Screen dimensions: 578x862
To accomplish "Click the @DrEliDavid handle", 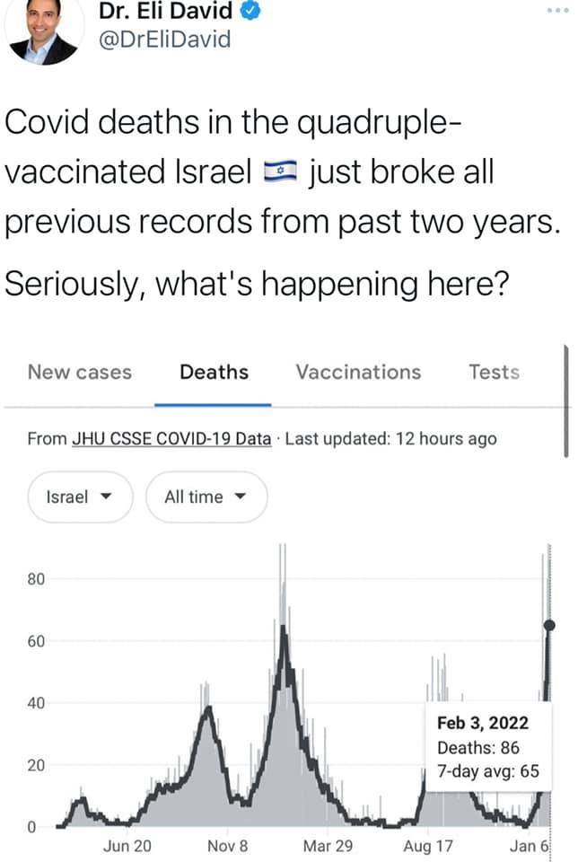I will pos(164,40).
